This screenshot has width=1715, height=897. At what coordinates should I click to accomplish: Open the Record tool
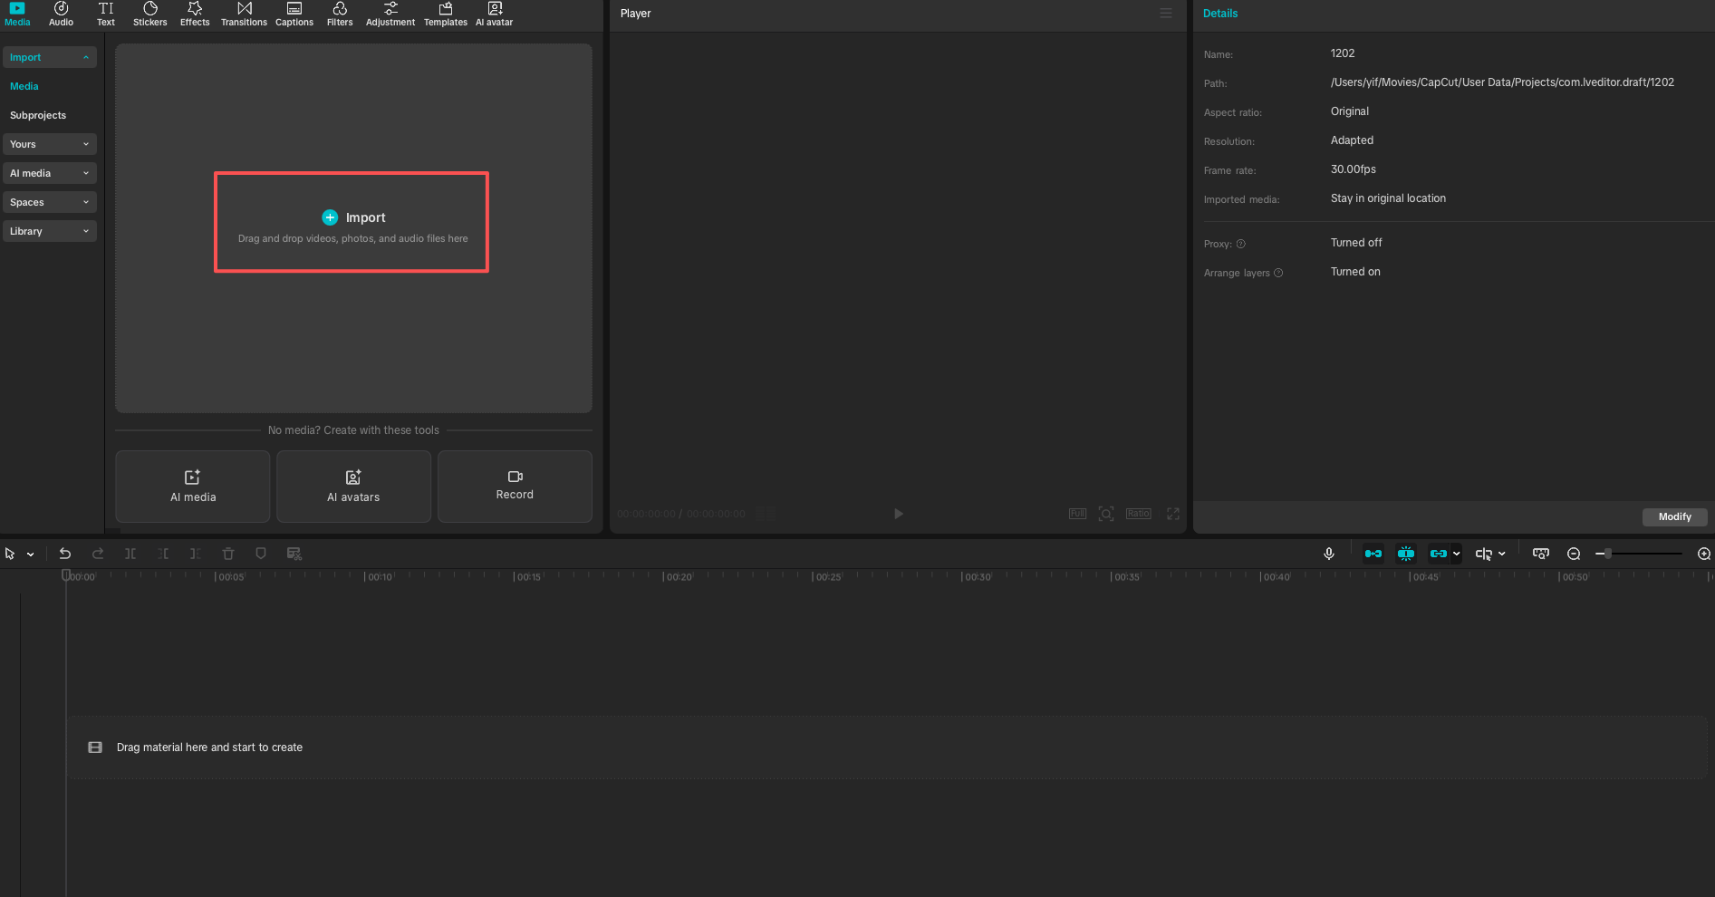pos(514,487)
